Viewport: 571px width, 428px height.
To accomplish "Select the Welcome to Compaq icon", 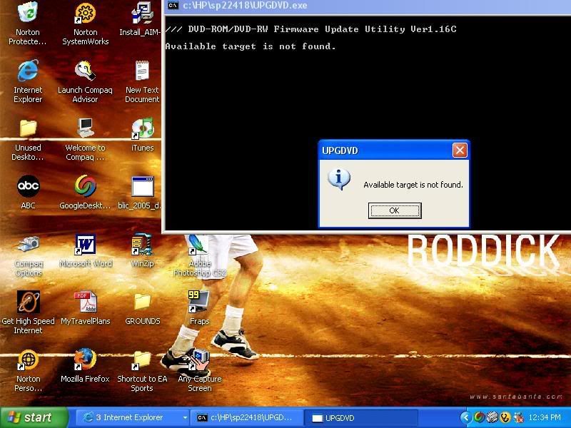I will pos(85,140).
